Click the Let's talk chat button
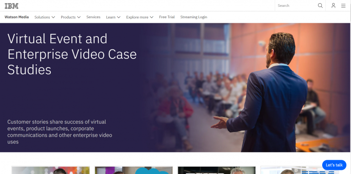The image size is (351, 174). pyautogui.click(x=334, y=165)
